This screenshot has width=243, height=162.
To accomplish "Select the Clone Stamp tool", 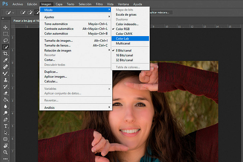I will [5, 80].
